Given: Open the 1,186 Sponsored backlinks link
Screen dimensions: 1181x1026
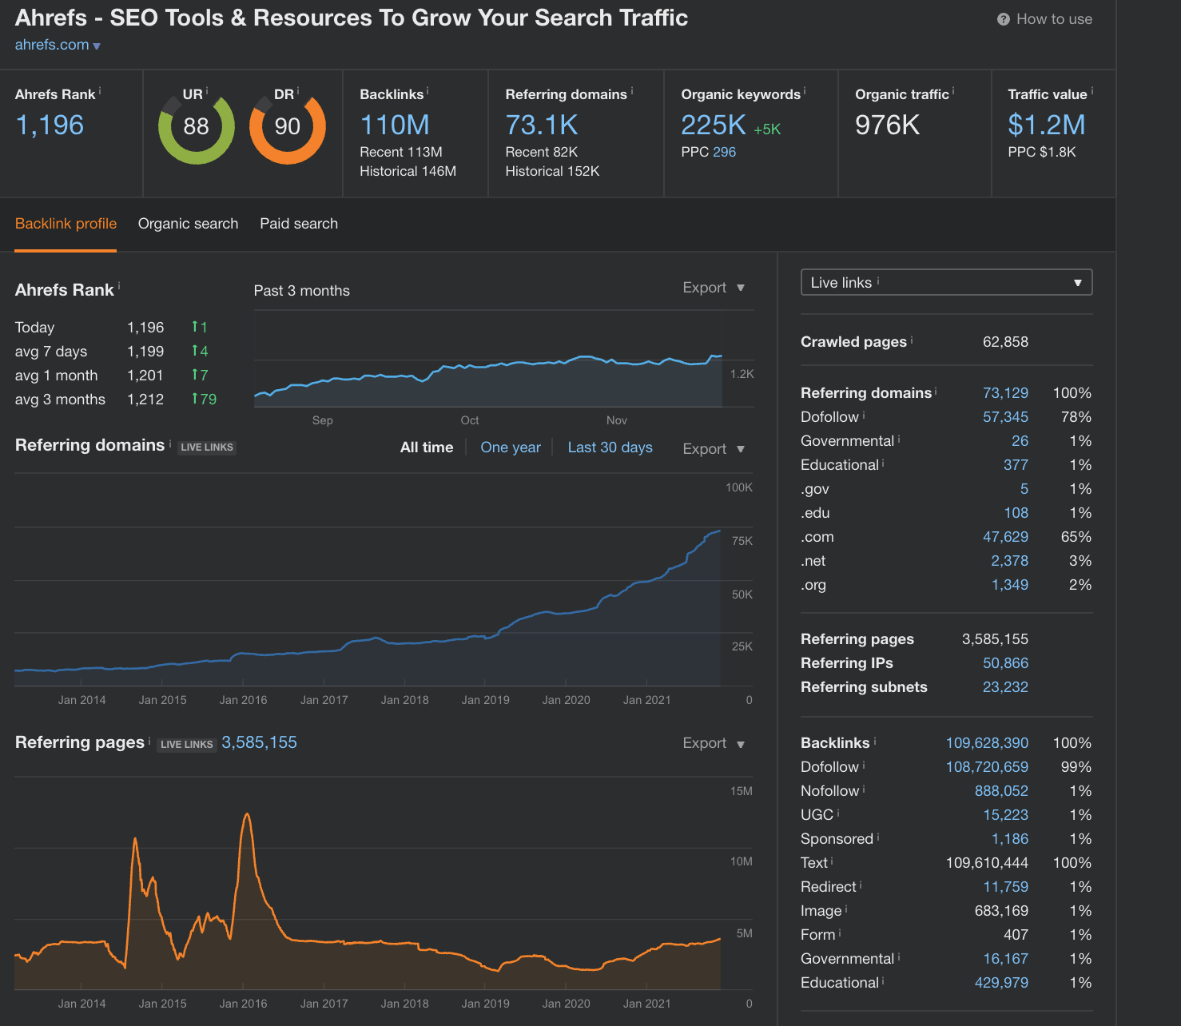Looking at the screenshot, I should 1010,839.
